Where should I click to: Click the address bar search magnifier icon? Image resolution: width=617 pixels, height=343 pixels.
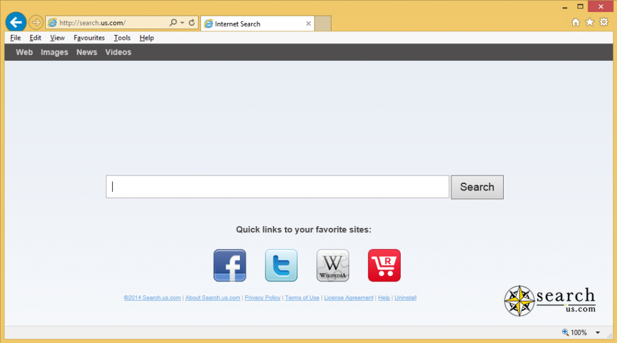pos(173,22)
